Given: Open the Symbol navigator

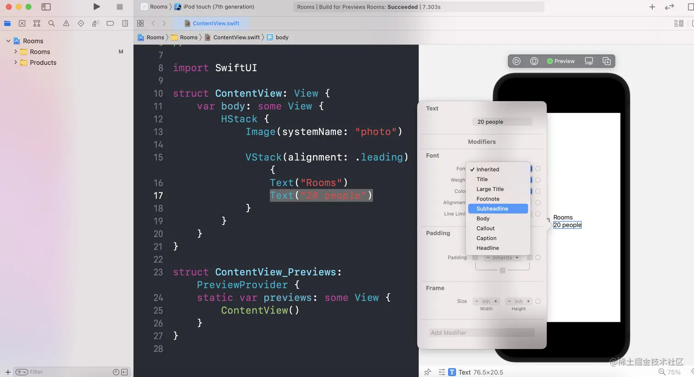Looking at the screenshot, I should (37, 23).
